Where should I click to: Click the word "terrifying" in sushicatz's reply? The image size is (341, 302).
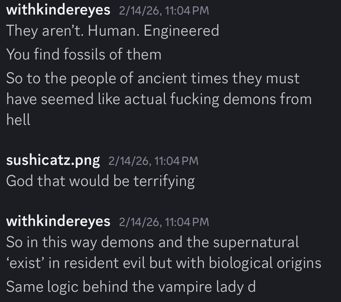point(164,181)
